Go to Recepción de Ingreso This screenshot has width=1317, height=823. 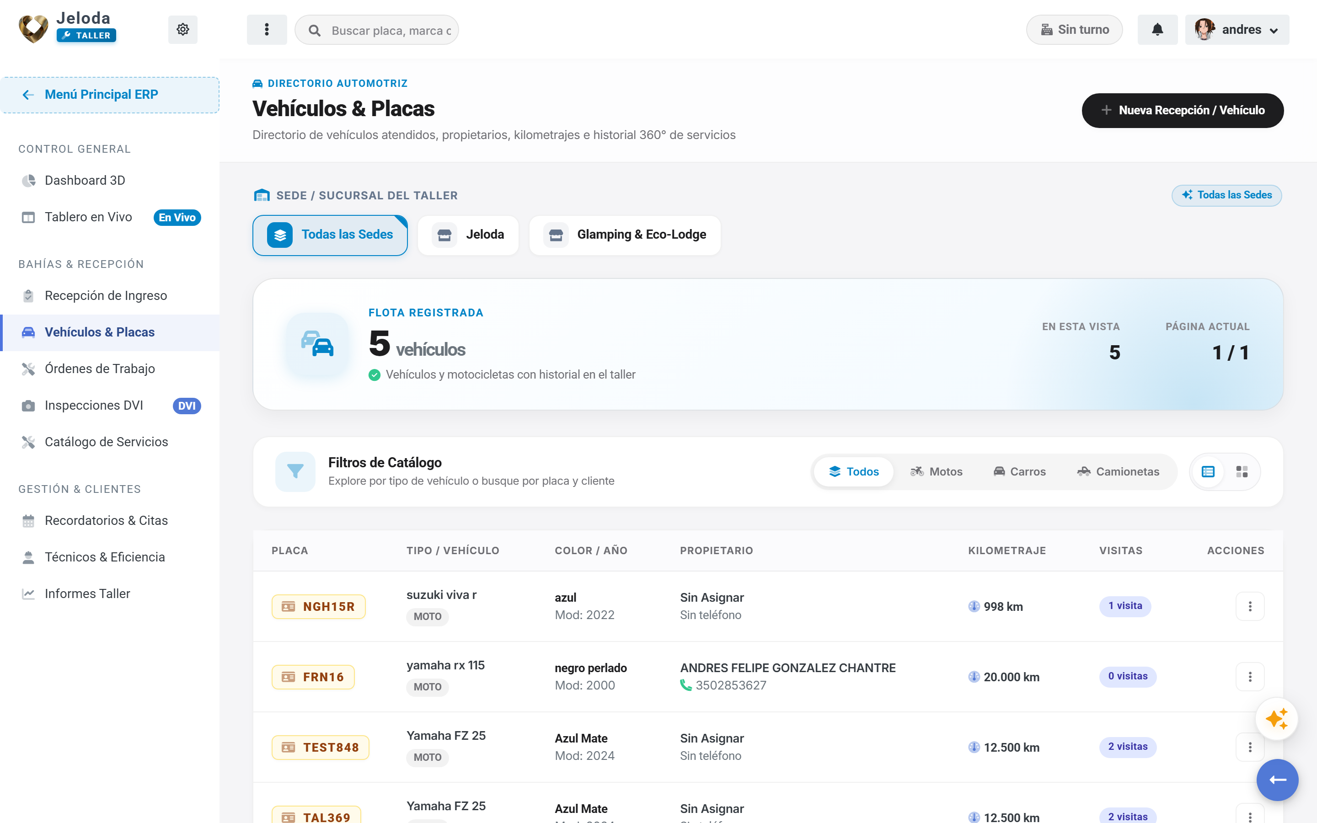click(x=110, y=295)
